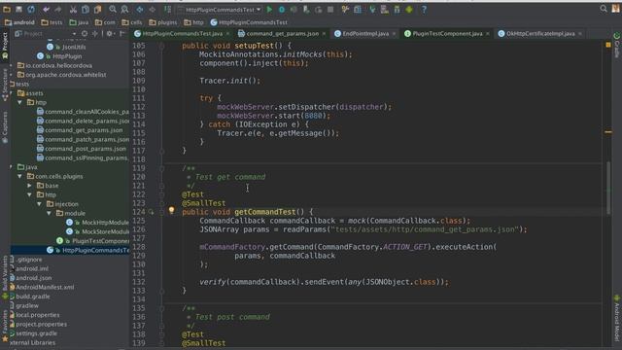This screenshot has width=622, height=350.
Task: Select AndroidManifest.xml in project tree
Action: click(41, 287)
